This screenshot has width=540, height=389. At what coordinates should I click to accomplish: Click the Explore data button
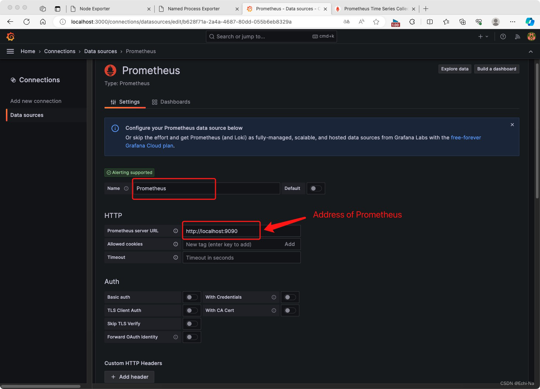point(455,69)
